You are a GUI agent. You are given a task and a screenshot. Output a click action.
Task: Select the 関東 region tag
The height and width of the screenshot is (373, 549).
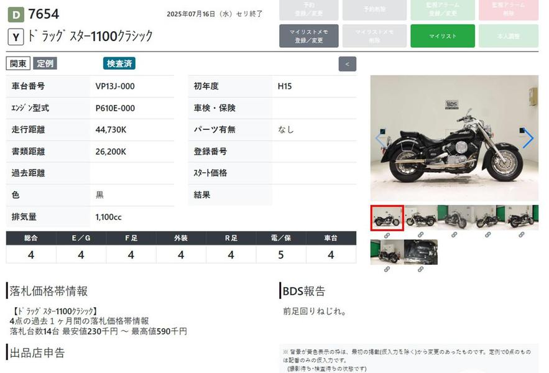point(18,63)
